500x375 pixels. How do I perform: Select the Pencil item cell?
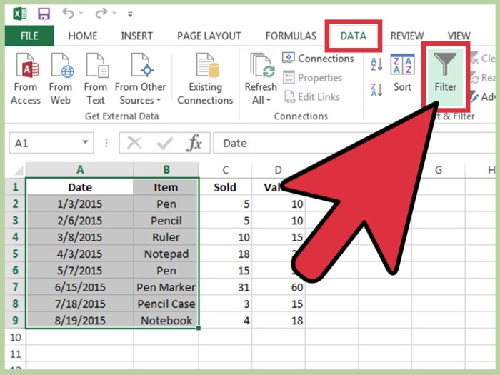tap(166, 220)
